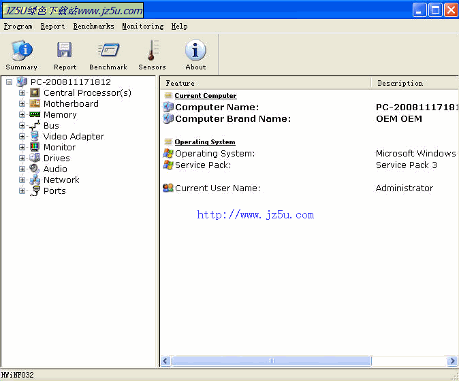Click the users icon beside Current User Name
459x381 pixels.
168,188
